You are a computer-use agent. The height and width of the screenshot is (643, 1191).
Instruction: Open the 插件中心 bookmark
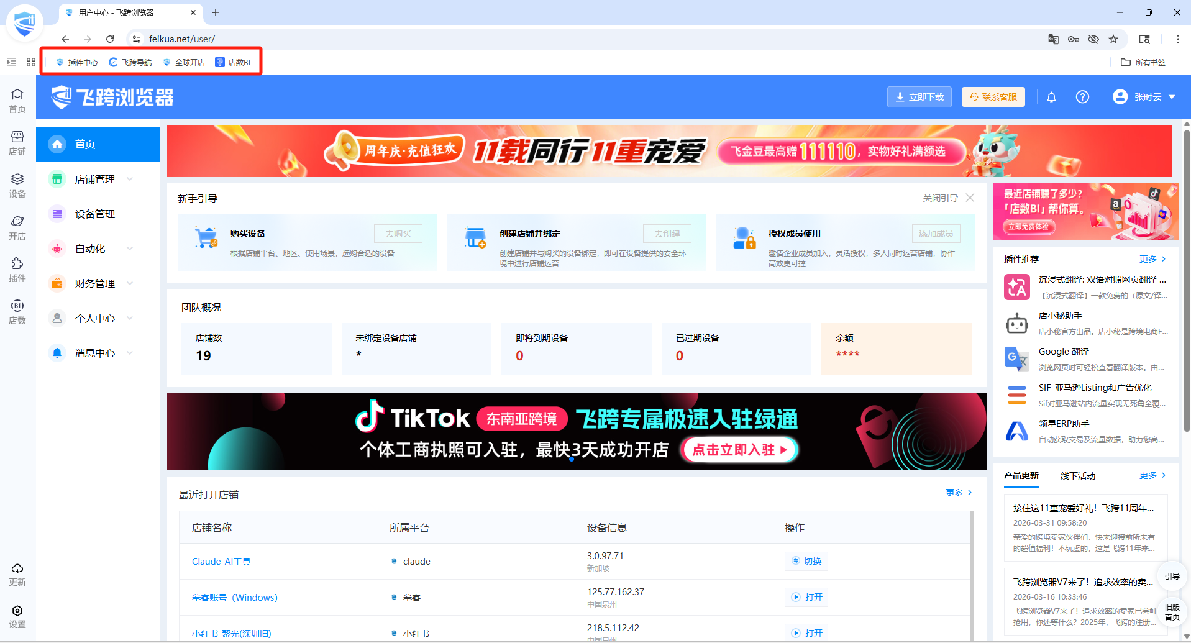pos(77,62)
